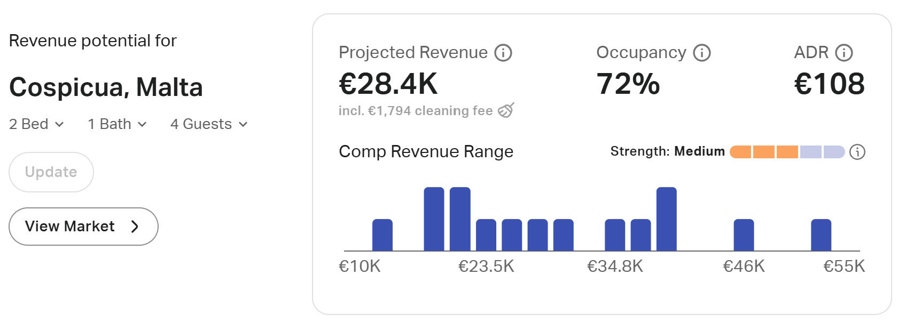The width and height of the screenshot is (906, 323).
Task: Click the first tall histogram bar
Action: pyautogui.click(x=434, y=219)
